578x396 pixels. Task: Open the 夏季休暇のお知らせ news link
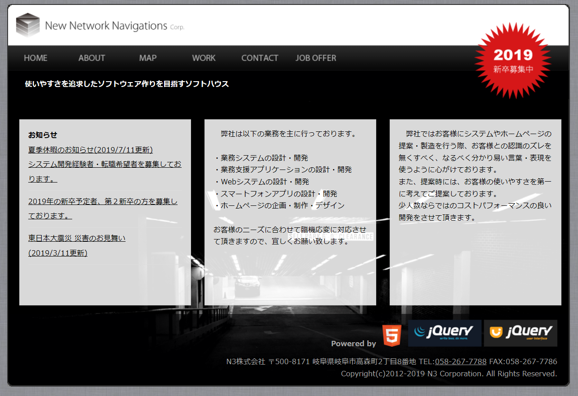click(90, 150)
